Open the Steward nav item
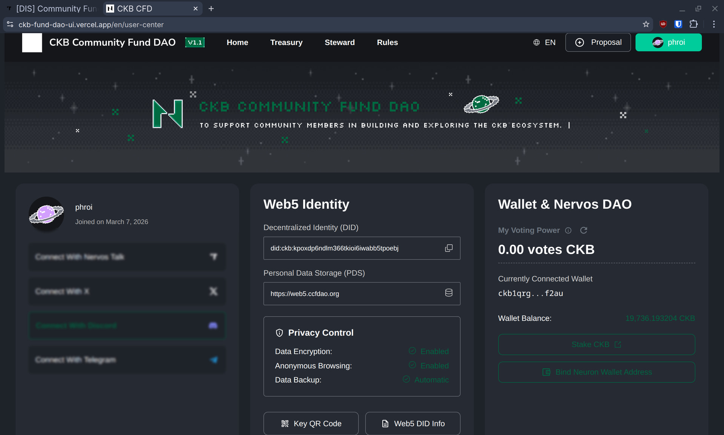Viewport: 724px width, 435px height. coord(339,43)
